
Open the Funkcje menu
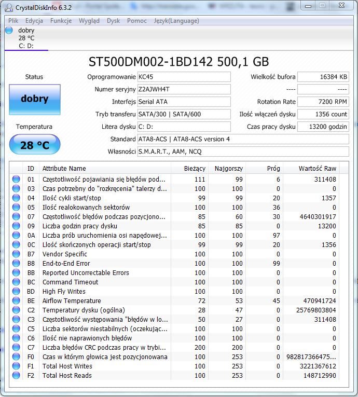pos(61,21)
